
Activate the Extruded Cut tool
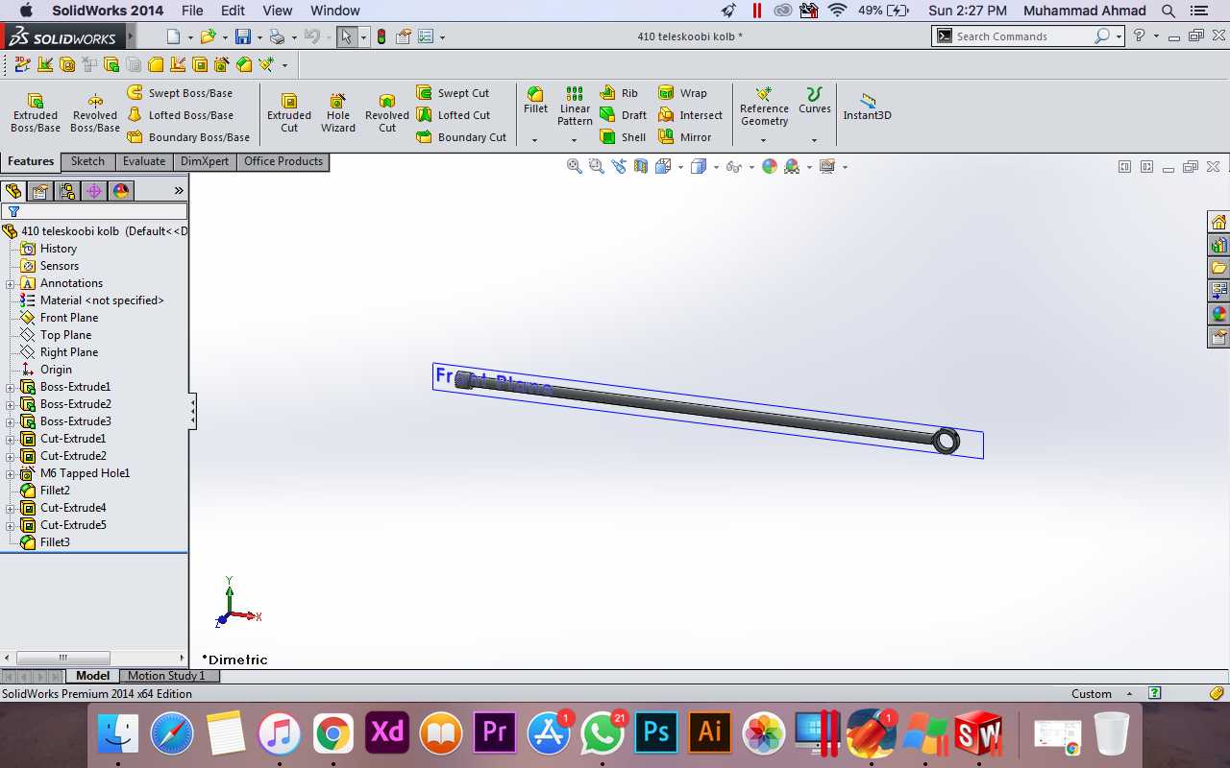(289, 113)
